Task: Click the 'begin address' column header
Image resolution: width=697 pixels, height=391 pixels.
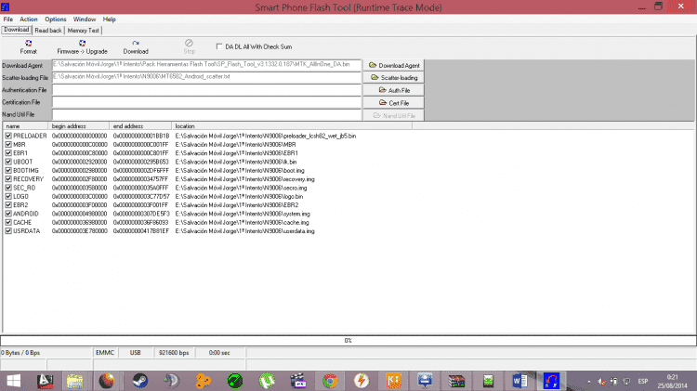Action: pos(79,126)
